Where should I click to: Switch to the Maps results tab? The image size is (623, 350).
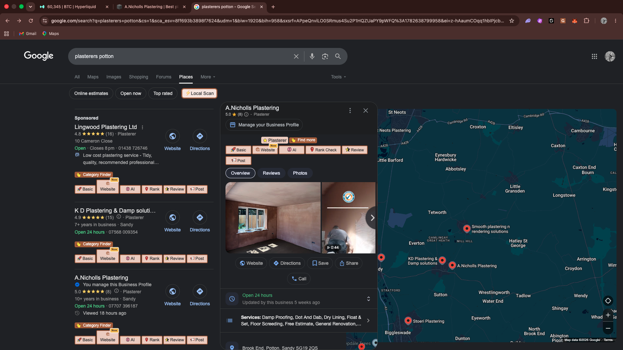pos(93,77)
